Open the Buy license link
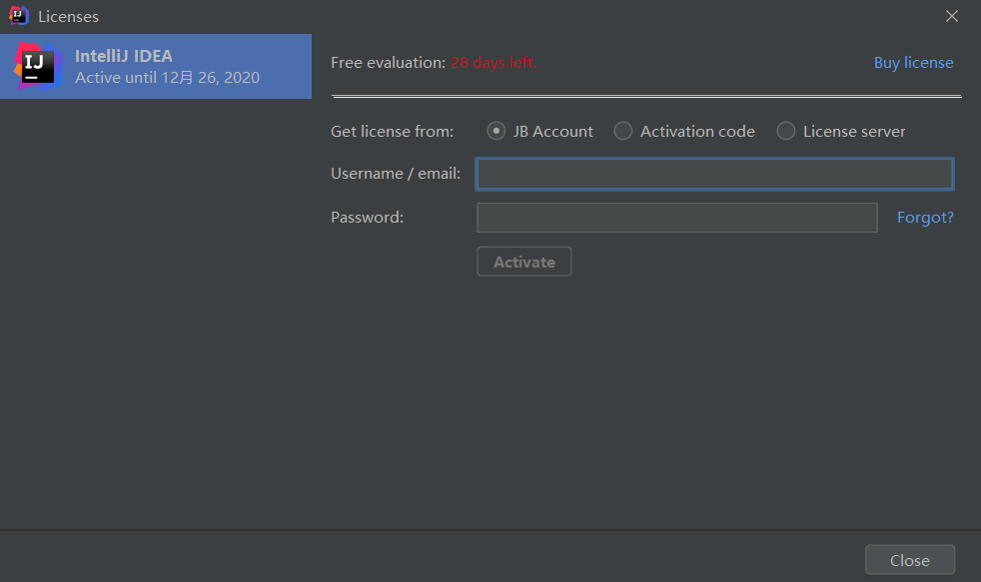Viewport: 981px width, 582px height. click(x=913, y=63)
